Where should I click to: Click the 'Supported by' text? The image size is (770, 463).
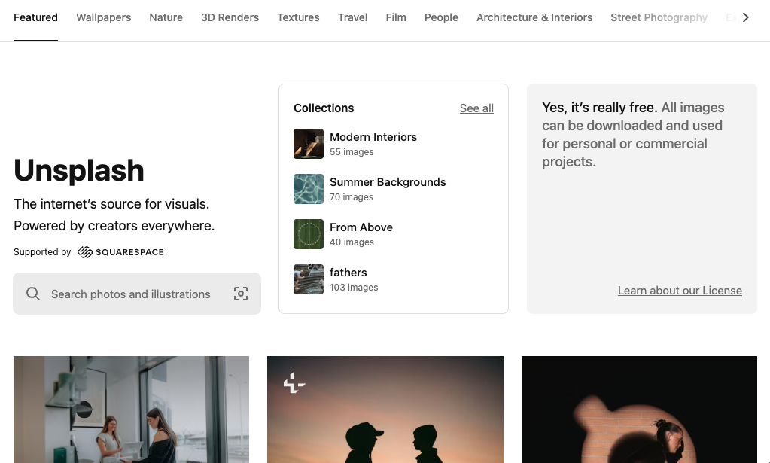click(42, 252)
